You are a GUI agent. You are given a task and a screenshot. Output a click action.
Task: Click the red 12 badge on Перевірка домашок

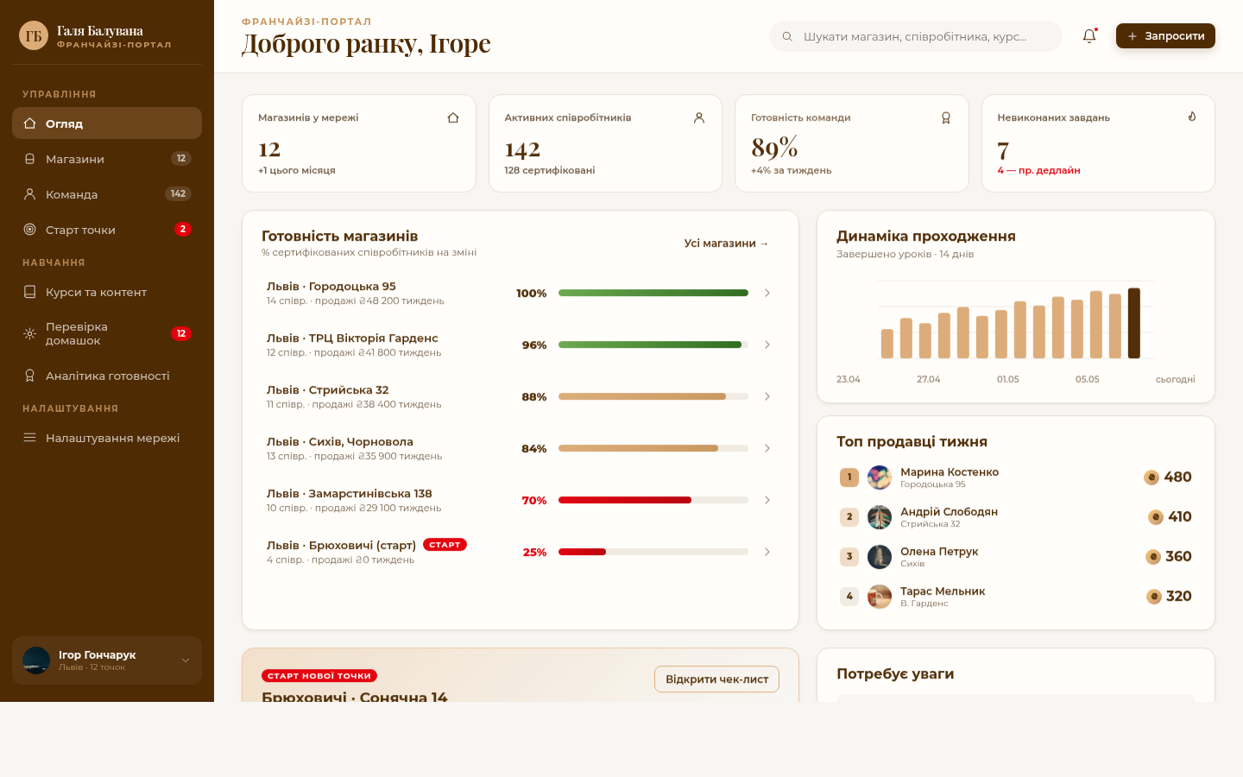pos(181,333)
